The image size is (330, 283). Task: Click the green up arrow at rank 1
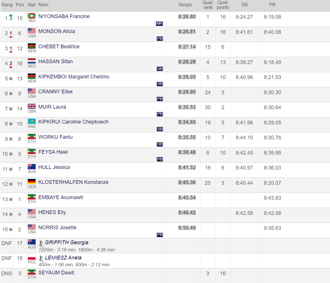[x=11, y=15]
